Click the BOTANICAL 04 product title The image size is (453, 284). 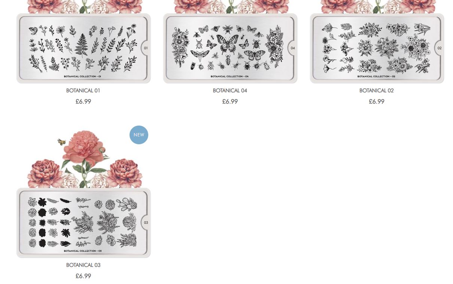pos(230,90)
